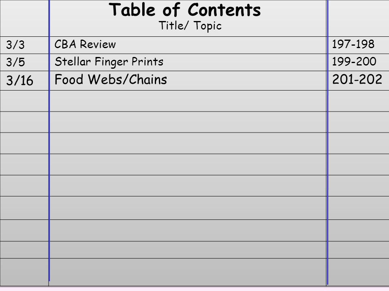This screenshot has width=389, height=291.
Task: Select the 'Stellar Finger Prints' entry
Action: tap(109, 62)
